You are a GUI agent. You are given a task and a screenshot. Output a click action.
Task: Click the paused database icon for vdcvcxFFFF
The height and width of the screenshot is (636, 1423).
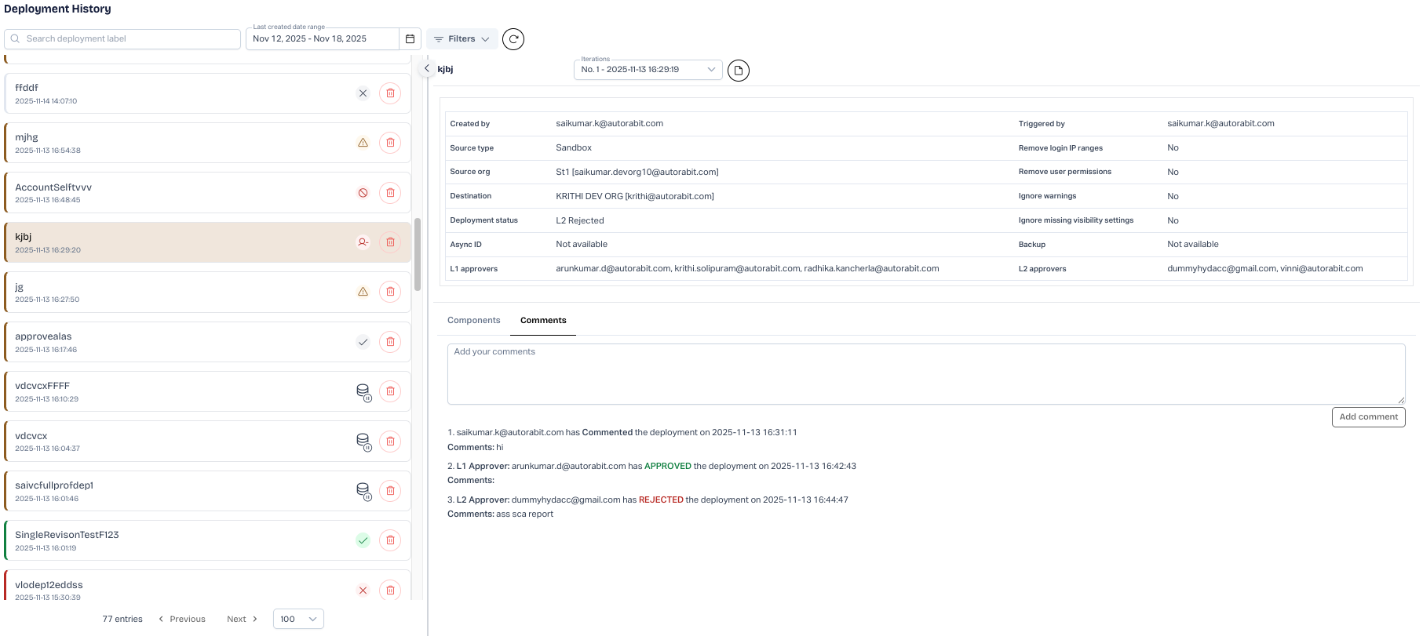pyautogui.click(x=363, y=392)
